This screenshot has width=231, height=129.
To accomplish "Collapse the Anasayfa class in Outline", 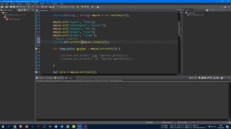I will coord(184,13).
